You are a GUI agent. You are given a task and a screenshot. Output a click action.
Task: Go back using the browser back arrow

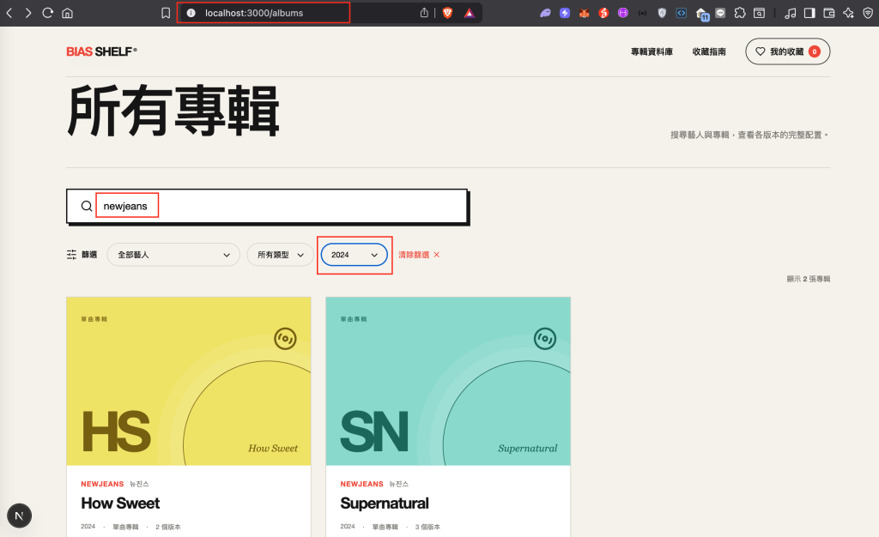point(9,13)
